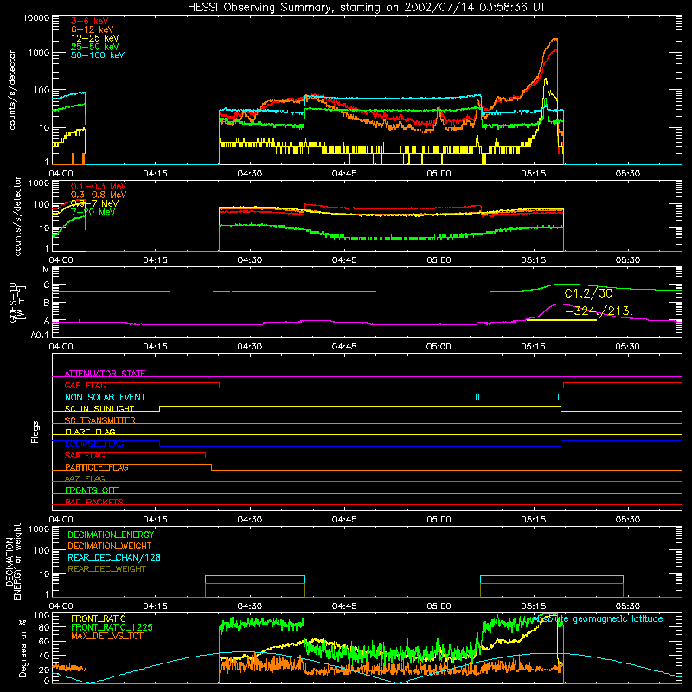The image size is (692, 692).
Task: Click the 04:45 time label under the GOES panel
Action: (x=343, y=347)
